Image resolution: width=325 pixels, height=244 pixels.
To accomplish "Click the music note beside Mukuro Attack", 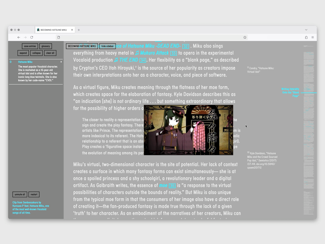I will (137, 53).
